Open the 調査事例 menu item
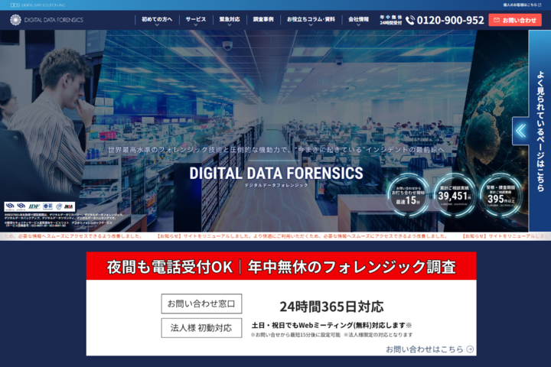Image resolution: width=551 pixels, height=367 pixels. [263, 19]
